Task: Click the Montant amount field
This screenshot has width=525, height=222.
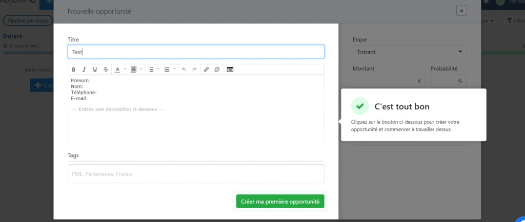Action: (389, 80)
